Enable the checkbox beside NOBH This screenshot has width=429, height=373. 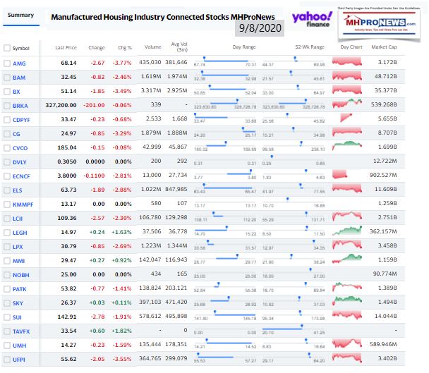tap(7, 275)
